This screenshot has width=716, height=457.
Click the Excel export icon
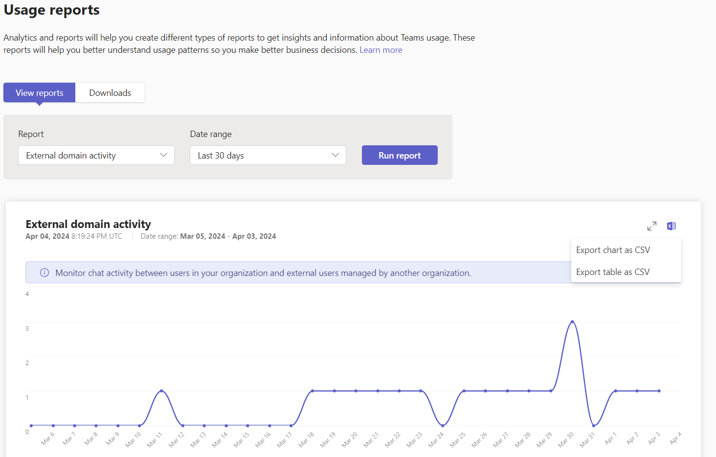point(671,226)
